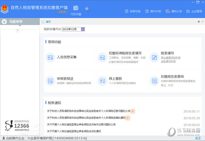Open 人员信息采集 title
Viewport: 205px width, 141px height.
click(67, 57)
